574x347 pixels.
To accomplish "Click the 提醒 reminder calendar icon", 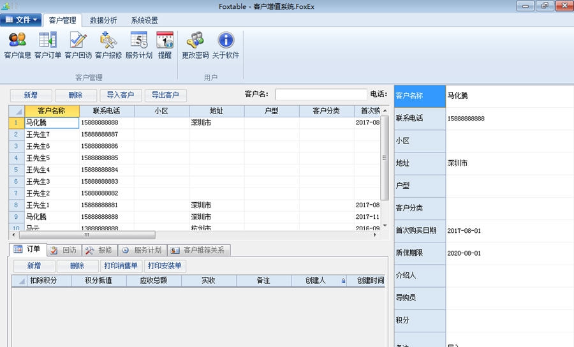I will [x=165, y=45].
